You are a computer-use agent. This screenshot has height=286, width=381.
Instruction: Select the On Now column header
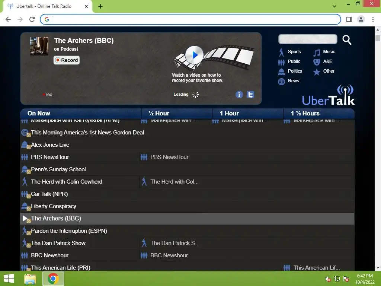[x=81, y=113]
